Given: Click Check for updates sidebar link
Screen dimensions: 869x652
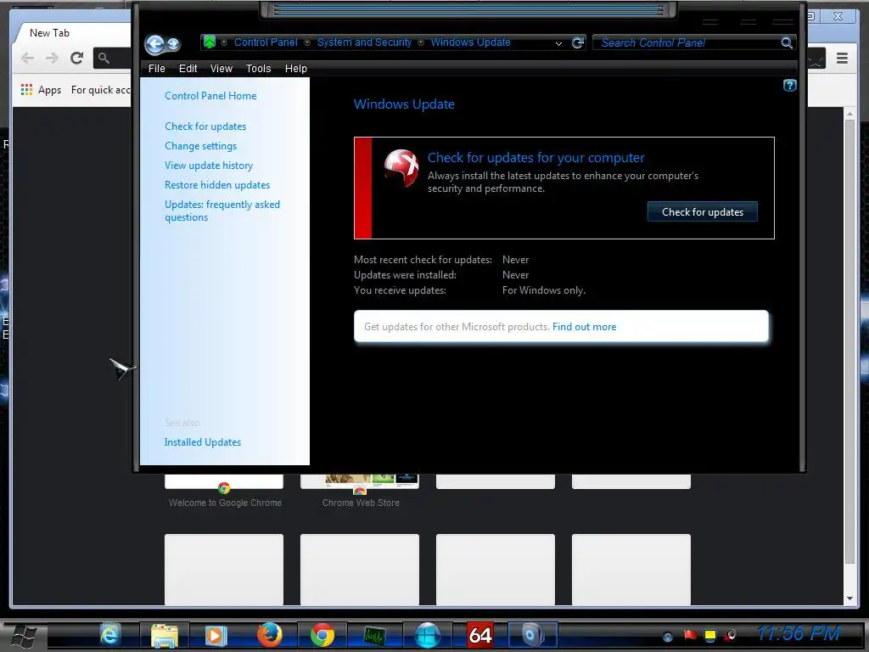Looking at the screenshot, I should (x=205, y=126).
